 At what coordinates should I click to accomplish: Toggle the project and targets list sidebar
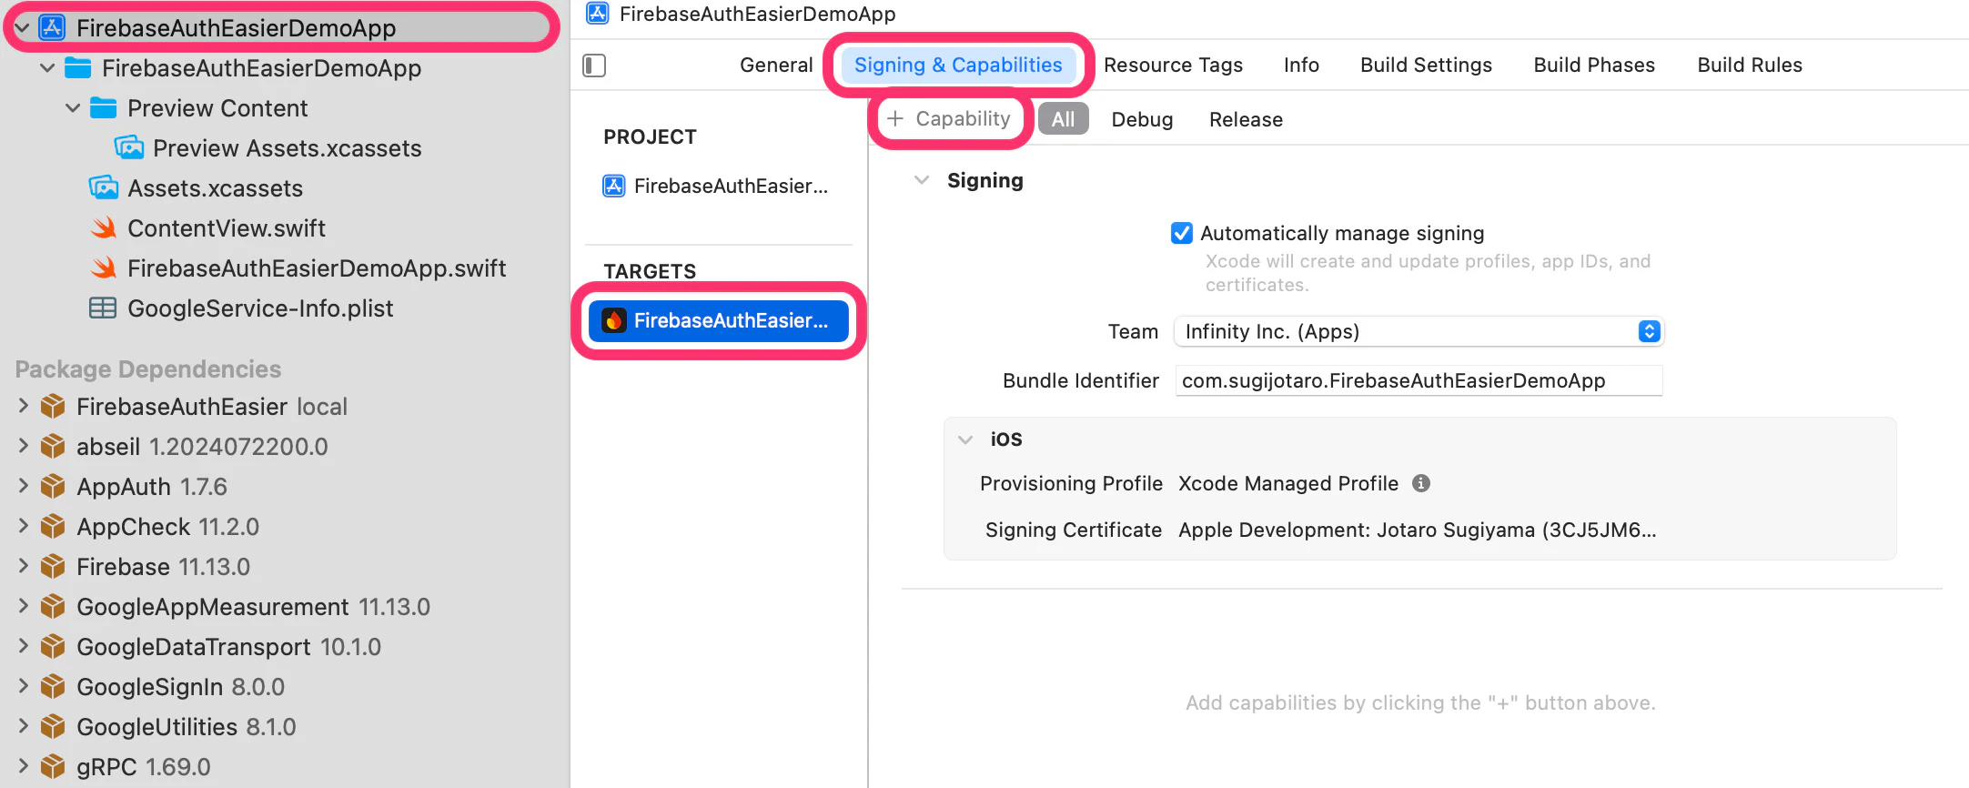594,66
